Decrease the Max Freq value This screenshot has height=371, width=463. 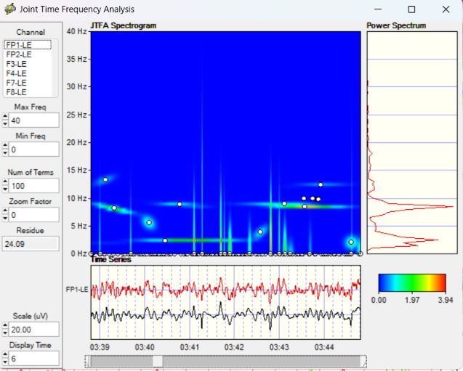click(x=5, y=123)
